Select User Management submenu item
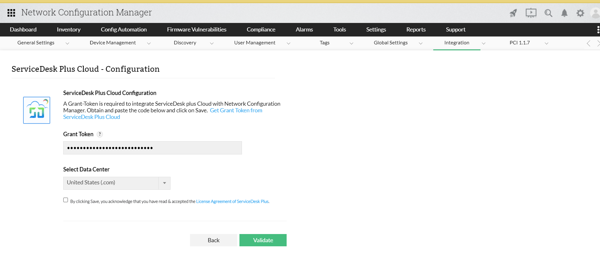Image resolution: width=600 pixels, height=257 pixels. point(255,43)
